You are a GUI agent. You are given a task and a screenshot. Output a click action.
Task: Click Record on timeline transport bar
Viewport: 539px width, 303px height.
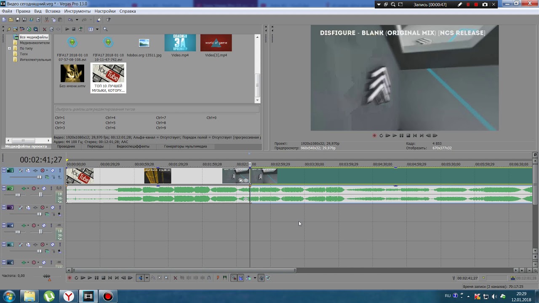tap(69, 278)
